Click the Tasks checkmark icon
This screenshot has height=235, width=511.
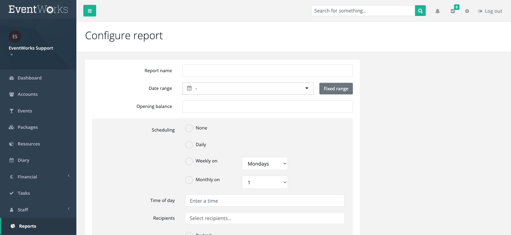[11, 193]
